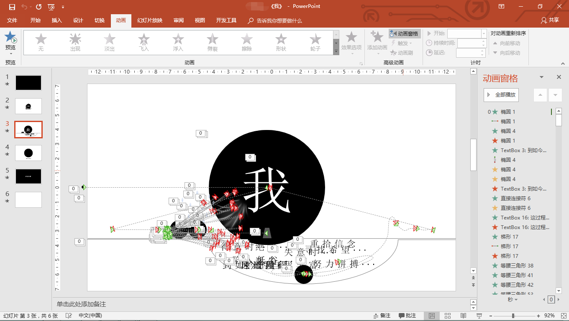Image resolution: width=569 pixels, height=321 pixels.
Task: Undo the last action
Action: pos(24,7)
